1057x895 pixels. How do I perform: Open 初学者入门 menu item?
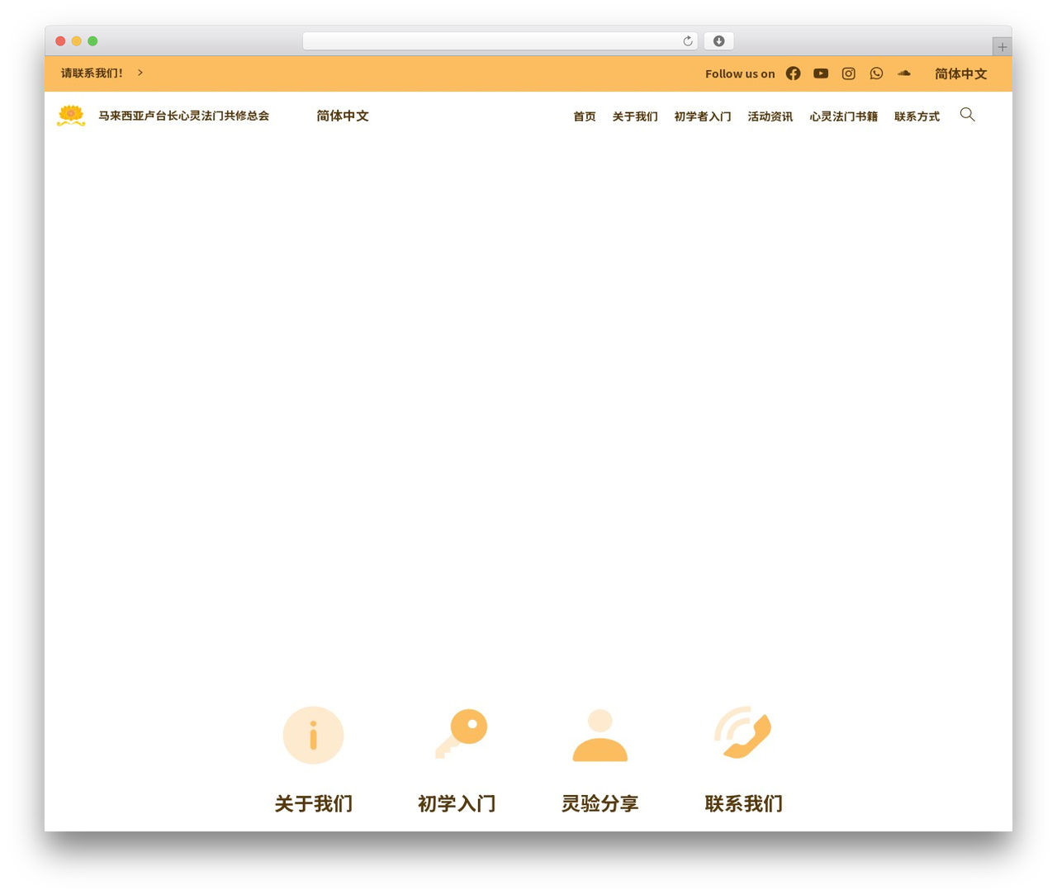point(703,116)
